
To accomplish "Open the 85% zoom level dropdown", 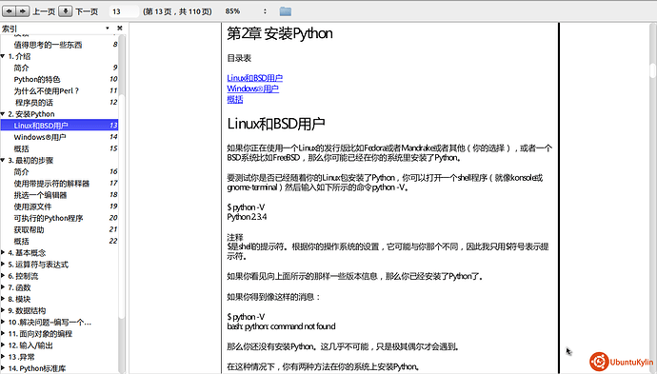I will (246, 11).
